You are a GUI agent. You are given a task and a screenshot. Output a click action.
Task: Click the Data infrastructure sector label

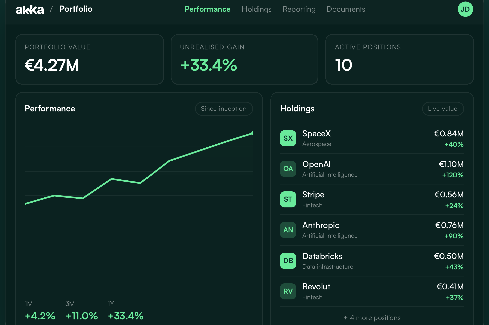(x=328, y=267)
